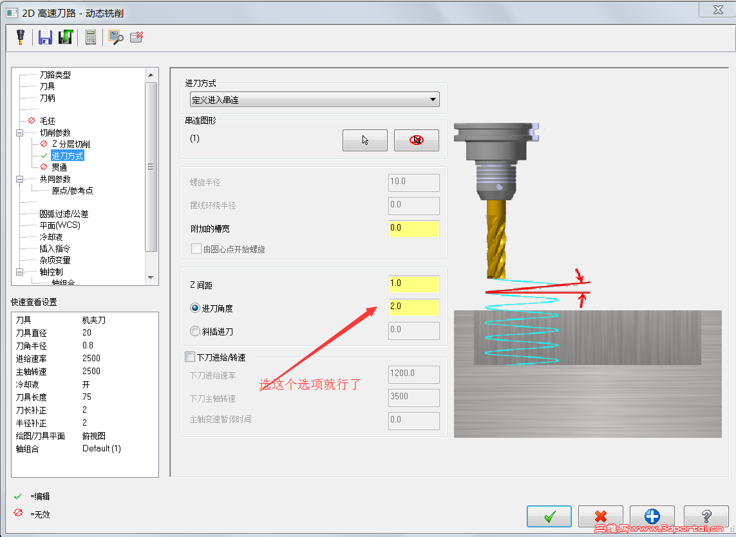Select 刀柄 in tree
736x537 pixels.
47,98
